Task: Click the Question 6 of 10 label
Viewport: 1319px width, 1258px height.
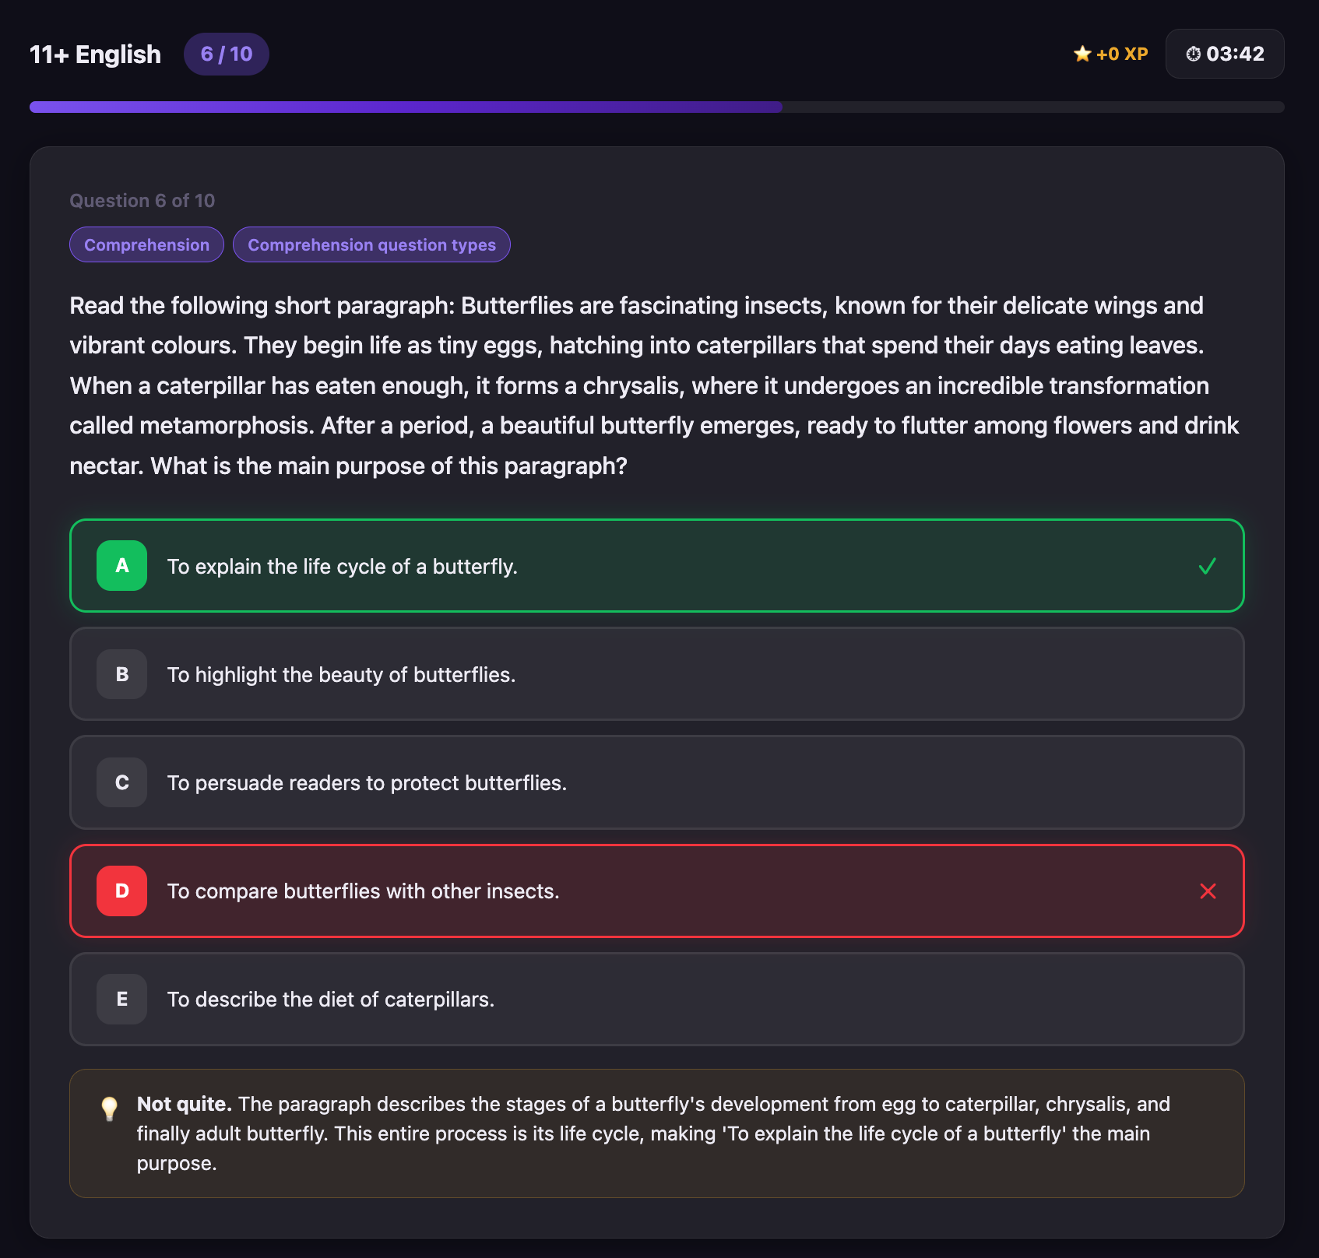Action: (x=141, y=200)
